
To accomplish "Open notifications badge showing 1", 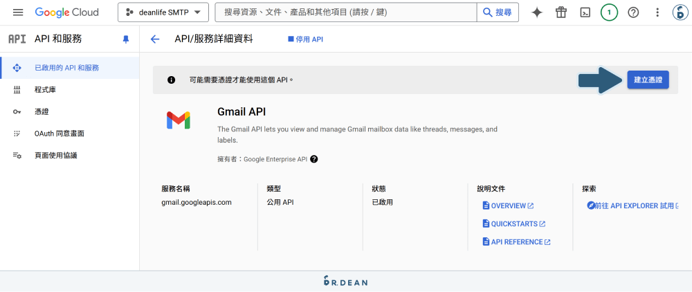I will [x=609, y=12].
